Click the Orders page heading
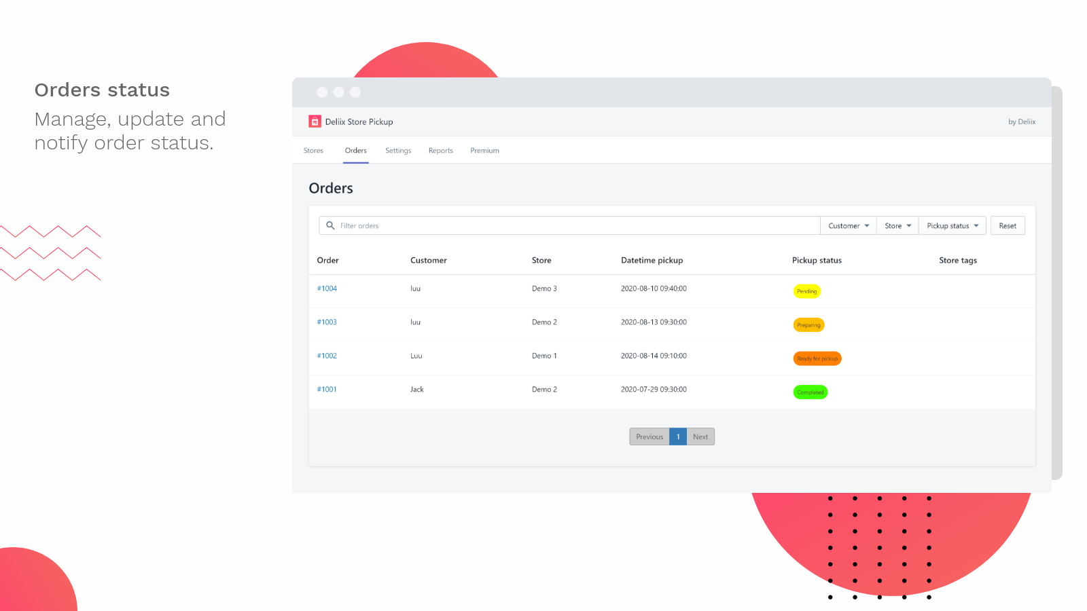The image size is (1087, 611). tap(331, 188)
